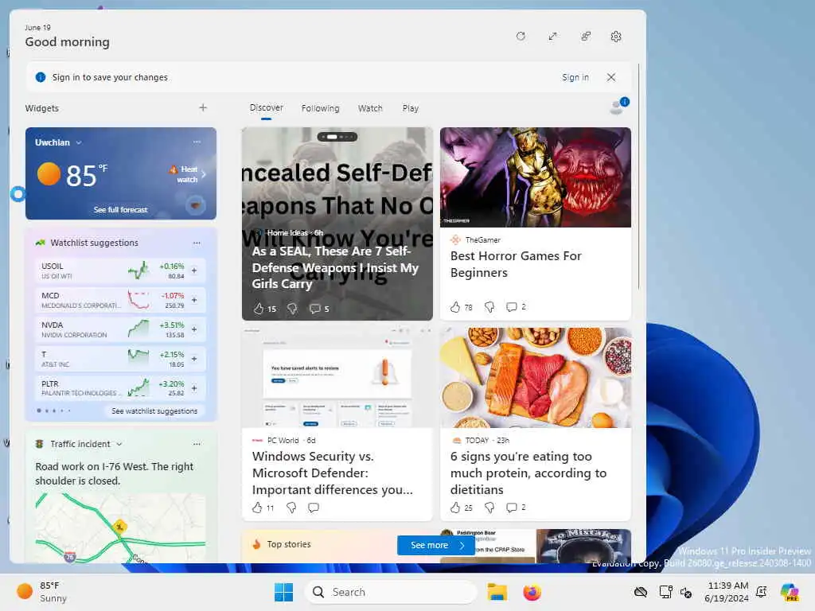This screenshot has width=815, height=611.
Task: Open weather widget more options
Action: click(x=197, y=142)
